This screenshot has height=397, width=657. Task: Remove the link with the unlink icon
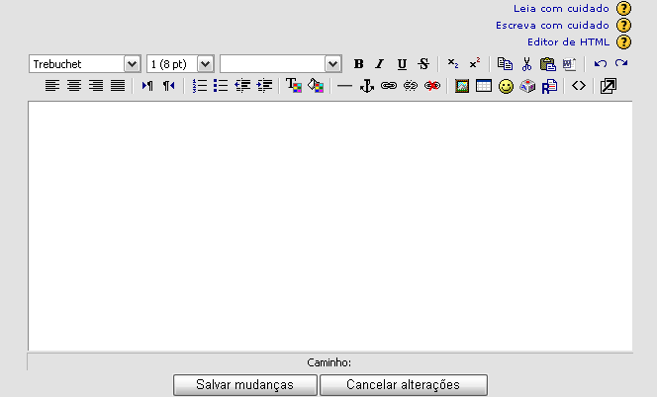[411, 86]
